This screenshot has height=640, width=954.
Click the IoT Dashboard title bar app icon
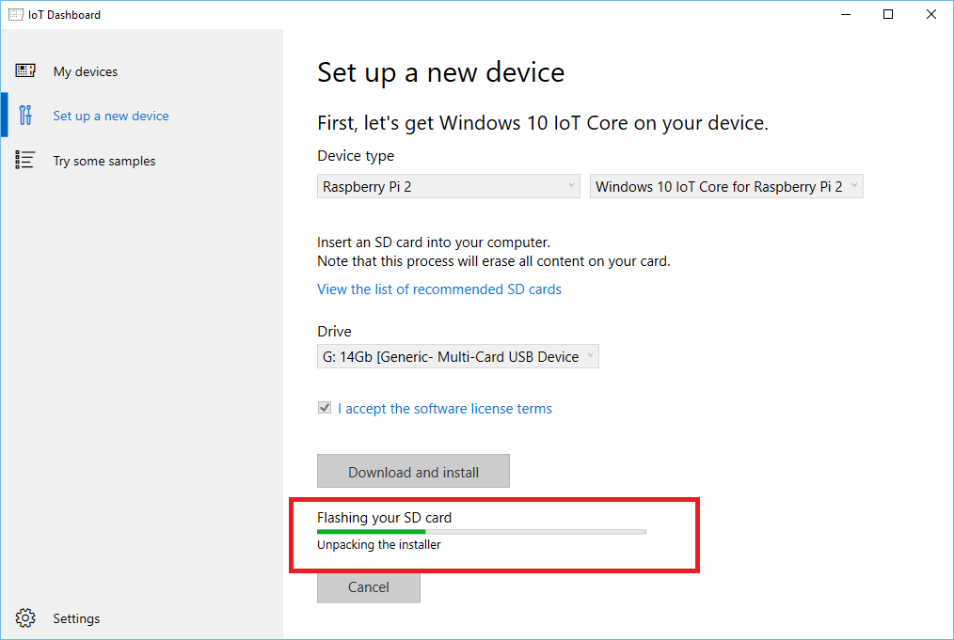tap(16, 15)
